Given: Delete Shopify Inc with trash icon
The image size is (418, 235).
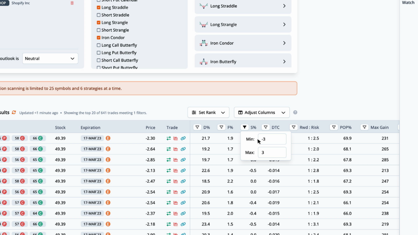Looking at the screenshot, I should pyautogui.click(x=72, y=3).
